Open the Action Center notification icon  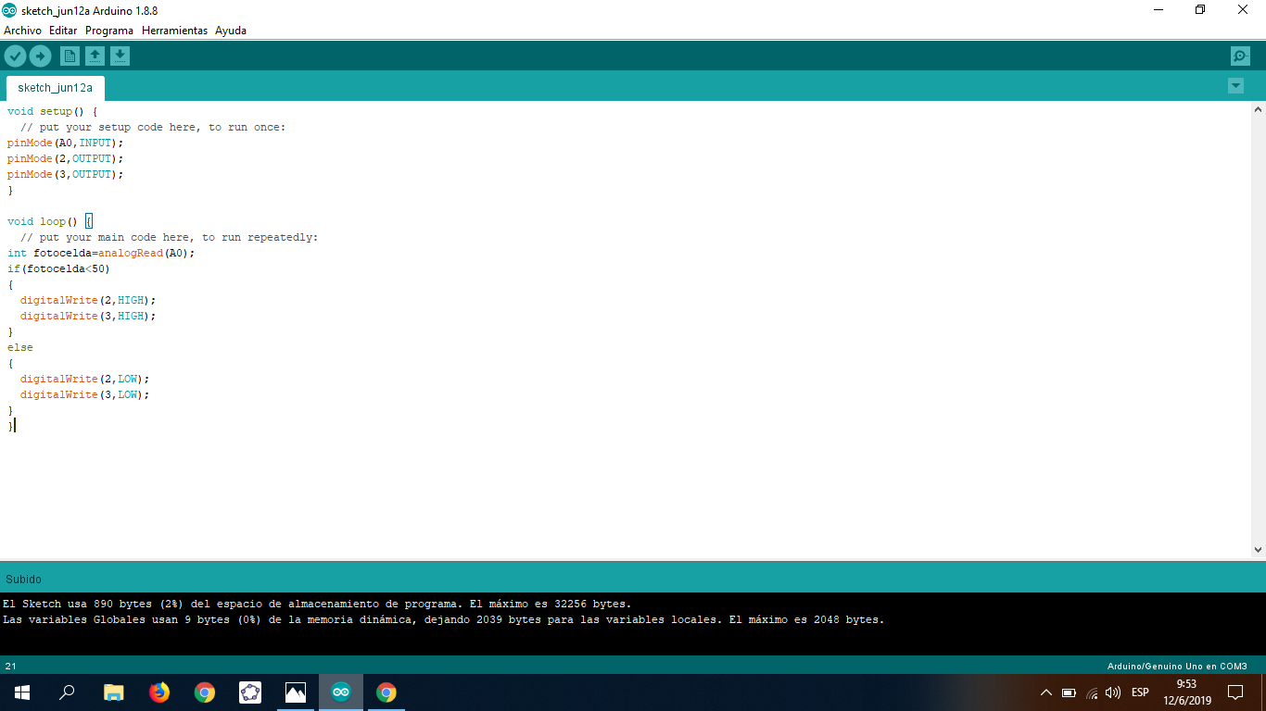pyautogui.click(x=1235, y=692)
